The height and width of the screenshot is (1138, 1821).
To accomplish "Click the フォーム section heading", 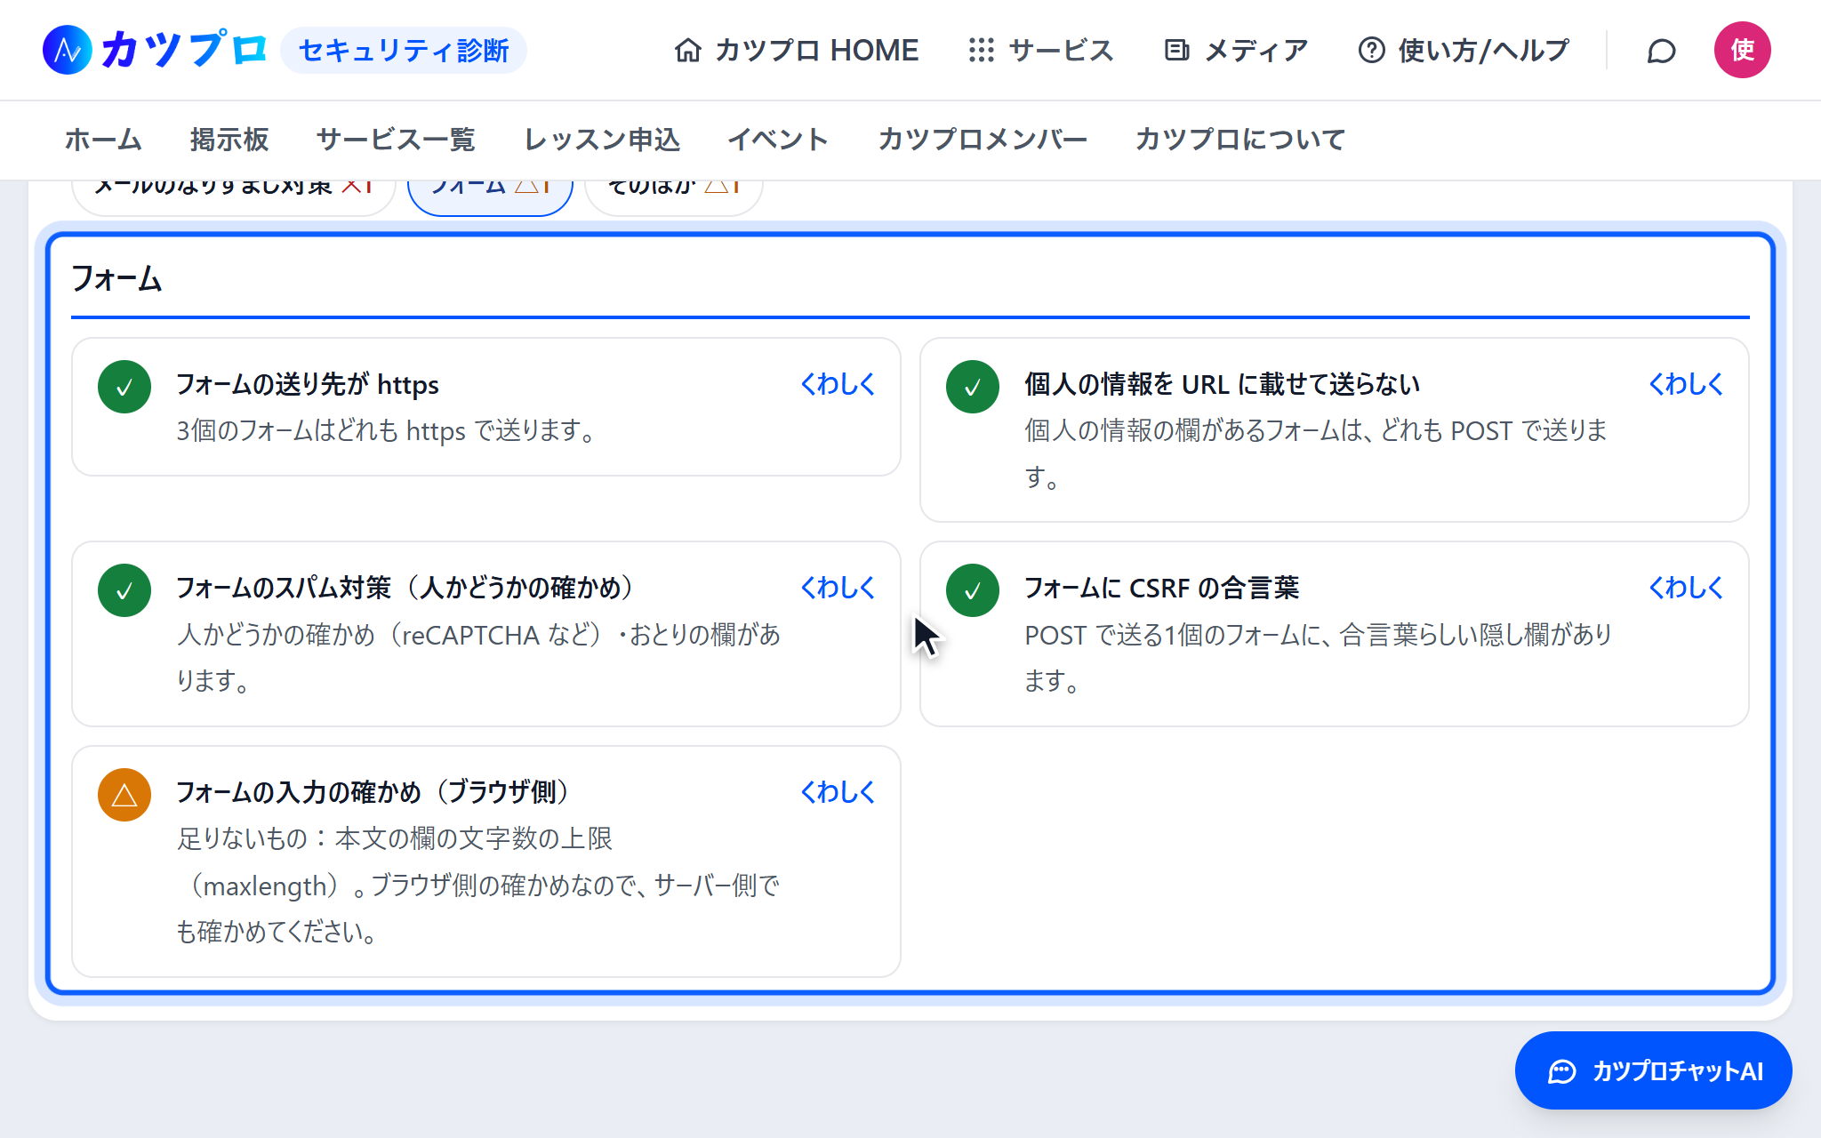I will (116, 279).
